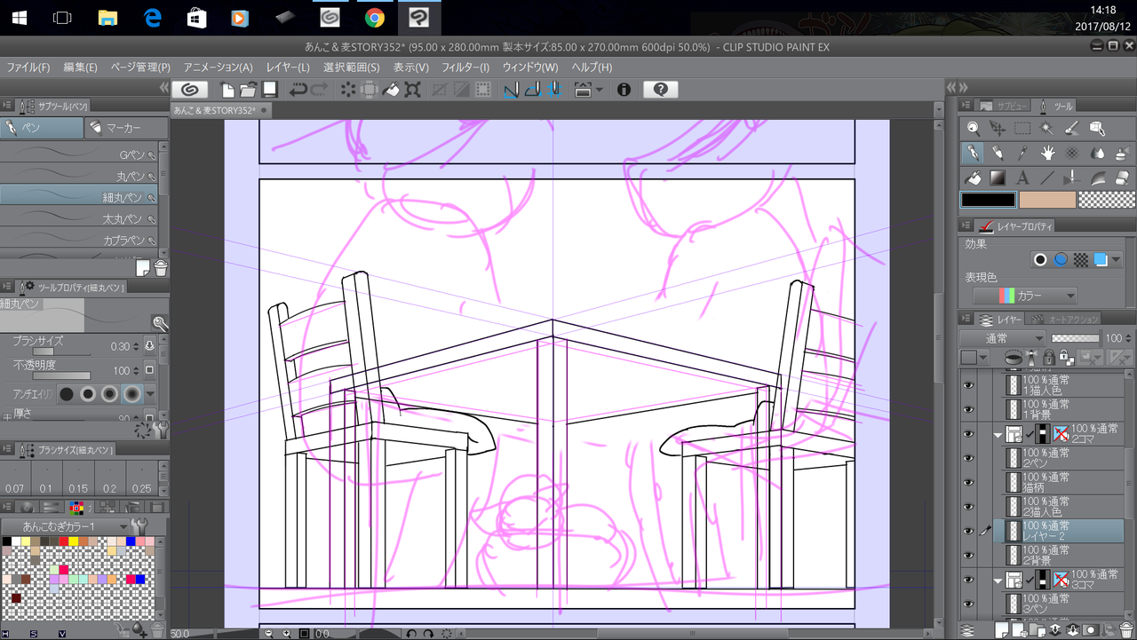Select the black main color swatch
This screenshot has width=1137, height=640.
[x=988, y=200]
